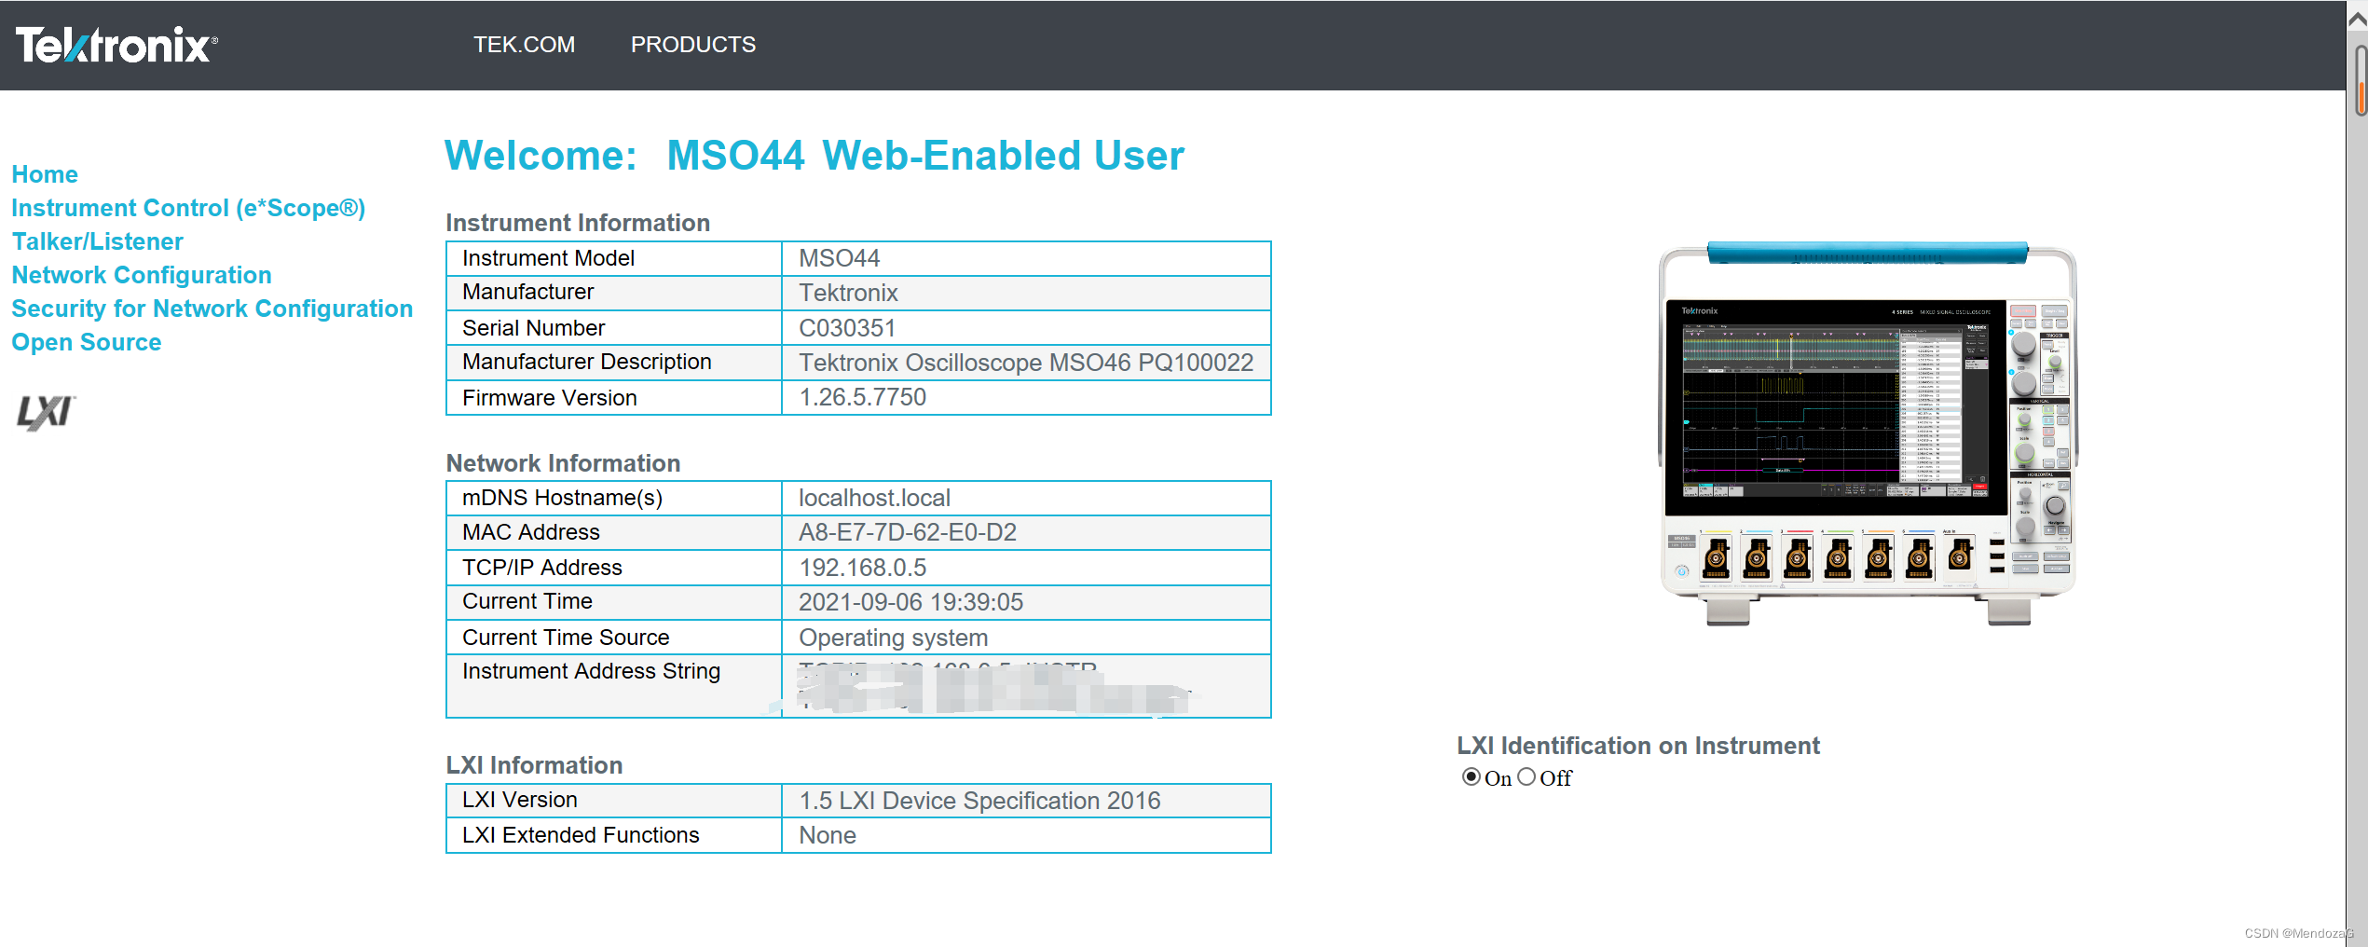Click hostname 'localhost.local'
Image resolution: width=2368 pixels, height=947 pixels.
874,498
